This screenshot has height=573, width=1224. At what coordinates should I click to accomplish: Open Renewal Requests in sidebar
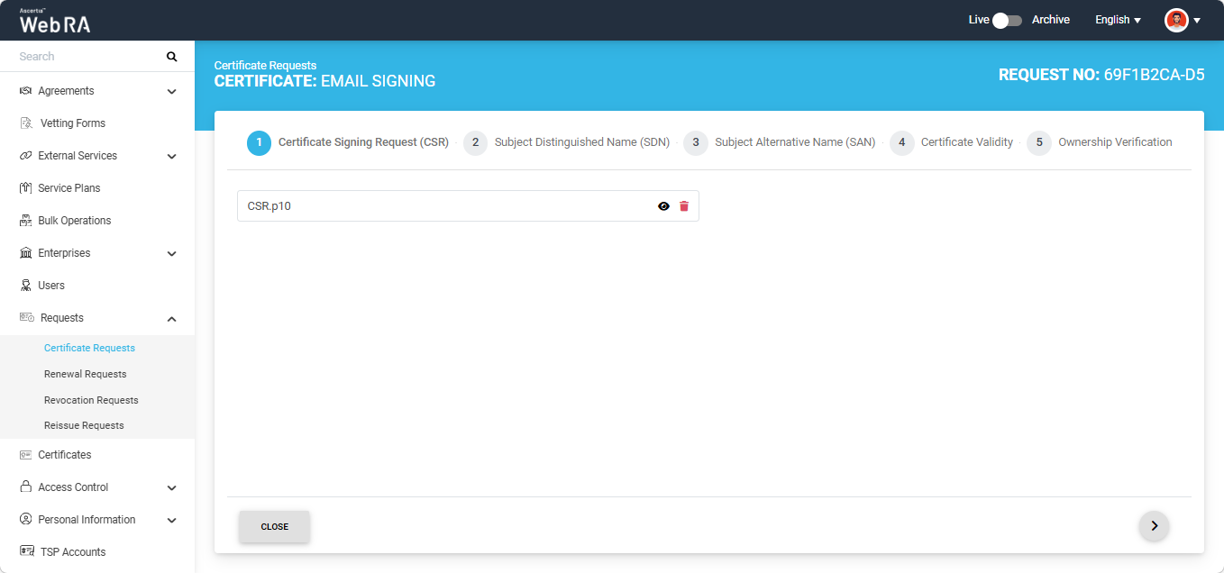86,374
